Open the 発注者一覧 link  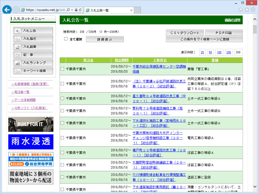[x=22, y=92]
